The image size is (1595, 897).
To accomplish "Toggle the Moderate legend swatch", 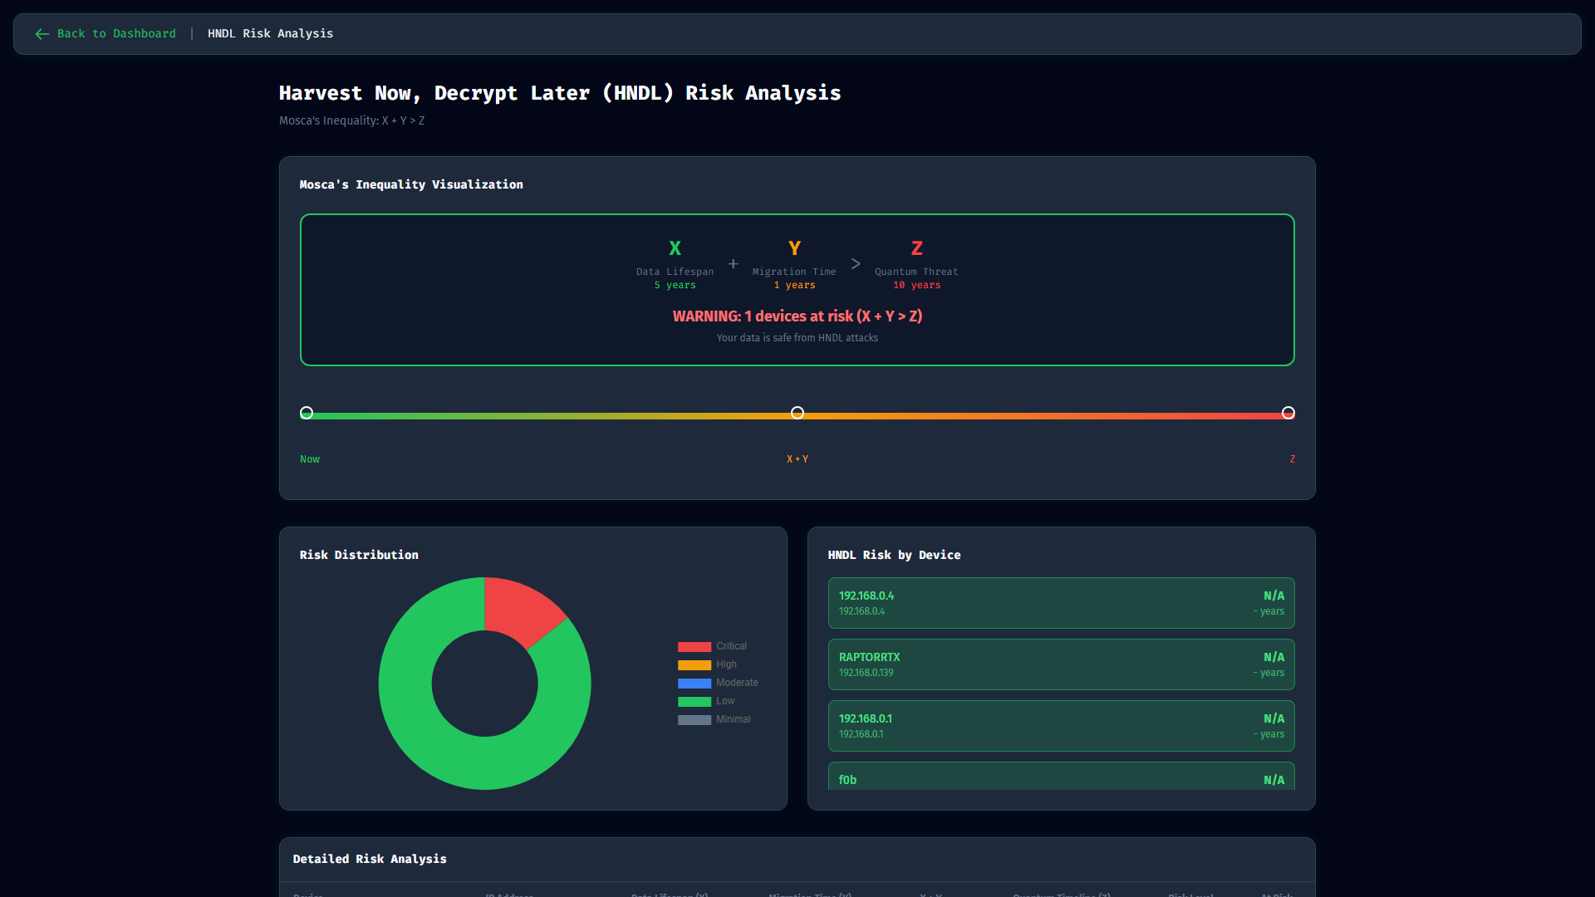I will click(x=694, y=684).
